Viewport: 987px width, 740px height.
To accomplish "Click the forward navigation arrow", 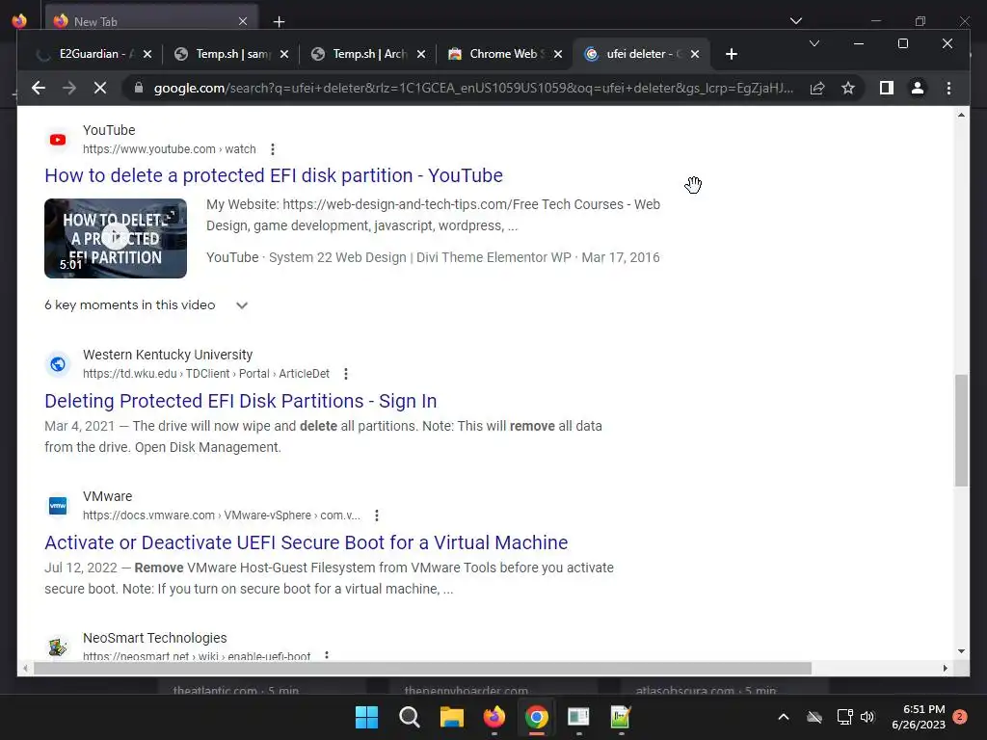I will coord(69,88).
